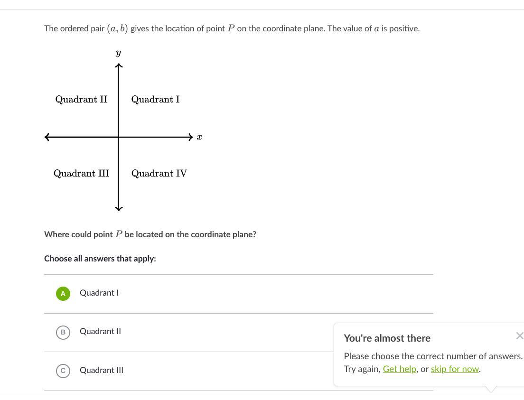Image resolution: width=524 pixels, height=400 pixels.
Task: Click the skip for now link
Action: click(455, 369)
